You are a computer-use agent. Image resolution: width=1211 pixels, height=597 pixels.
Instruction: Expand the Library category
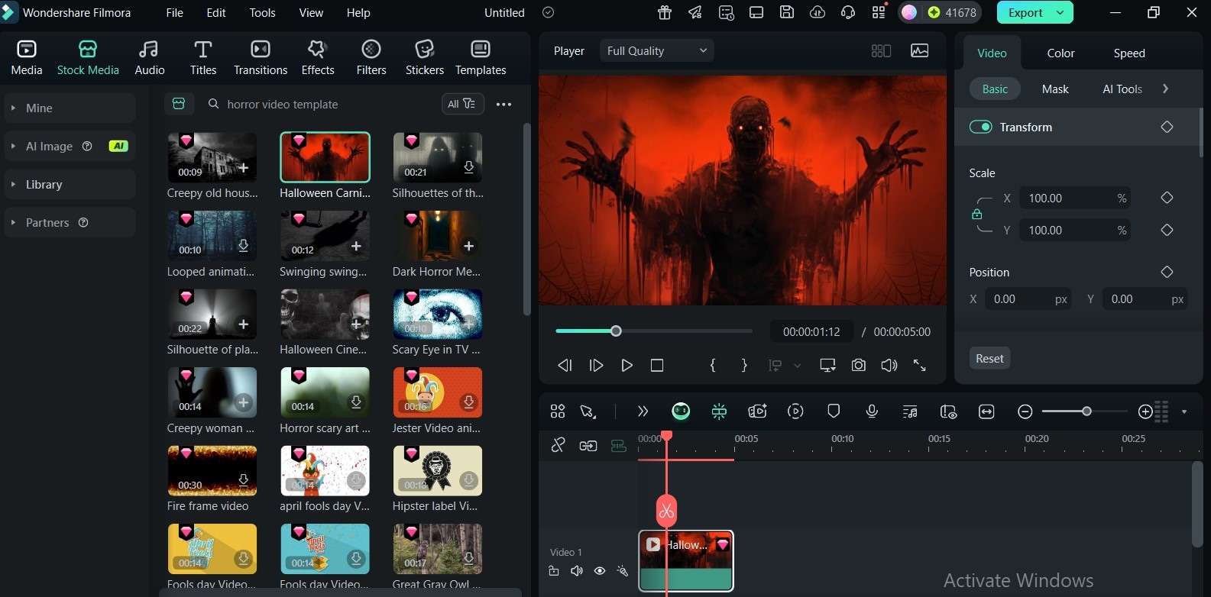click(70, 184)
